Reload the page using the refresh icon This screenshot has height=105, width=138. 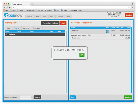click(10, 7)
